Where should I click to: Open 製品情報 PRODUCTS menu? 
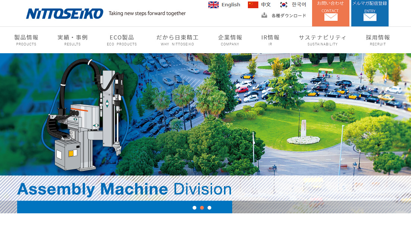[x=26, y=40]
